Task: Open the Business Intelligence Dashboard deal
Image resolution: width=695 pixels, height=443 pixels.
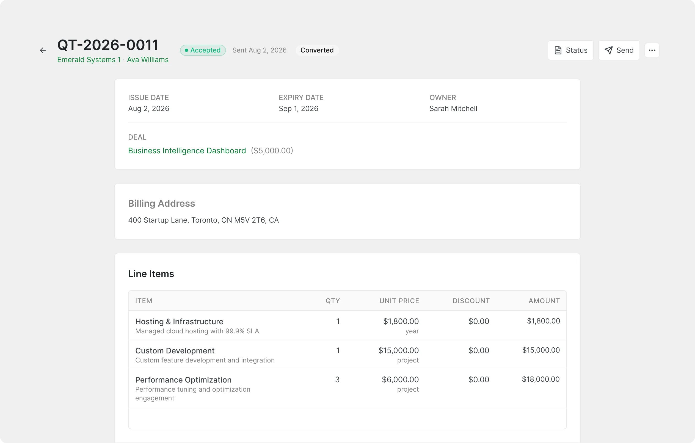Action: pyautogui.click(x=187, y=151)
